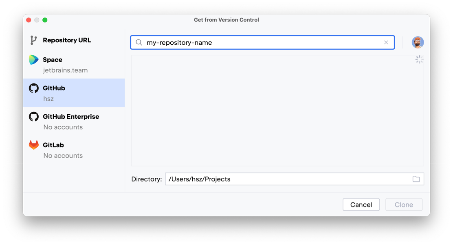
Task: Click the GitHub octocat icon
Action: click(34, 88)
